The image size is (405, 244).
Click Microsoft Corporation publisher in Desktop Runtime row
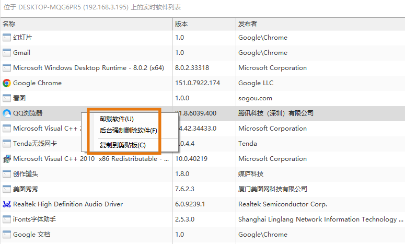click(272, 68)
